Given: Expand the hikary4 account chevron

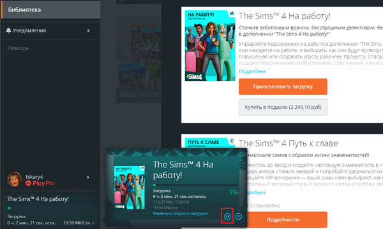Looking at the screenshot, I should pyautogui.click(x=88, y=177).
